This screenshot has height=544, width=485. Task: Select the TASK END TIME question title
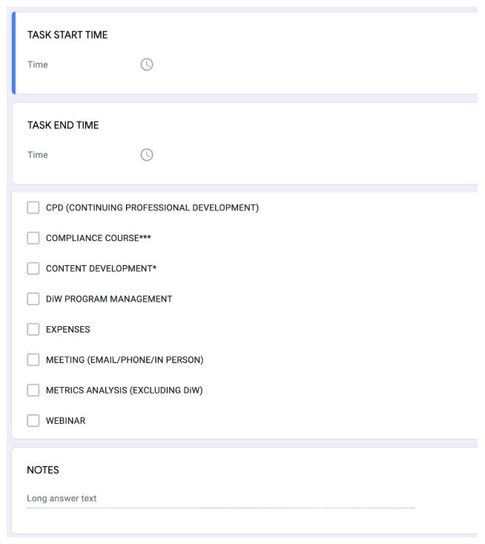(63, 125)
